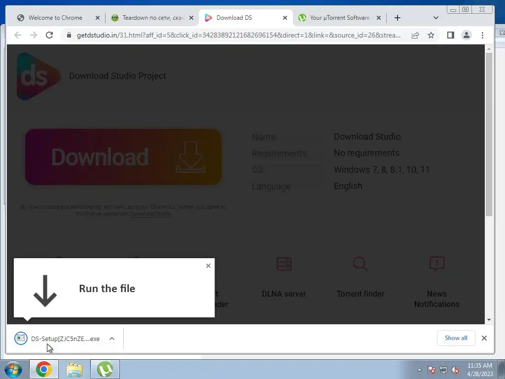The image size is (505, 379).
Task: Open the Chrome profile avatar
Action: pyautogui.click(x=467, y=35)
